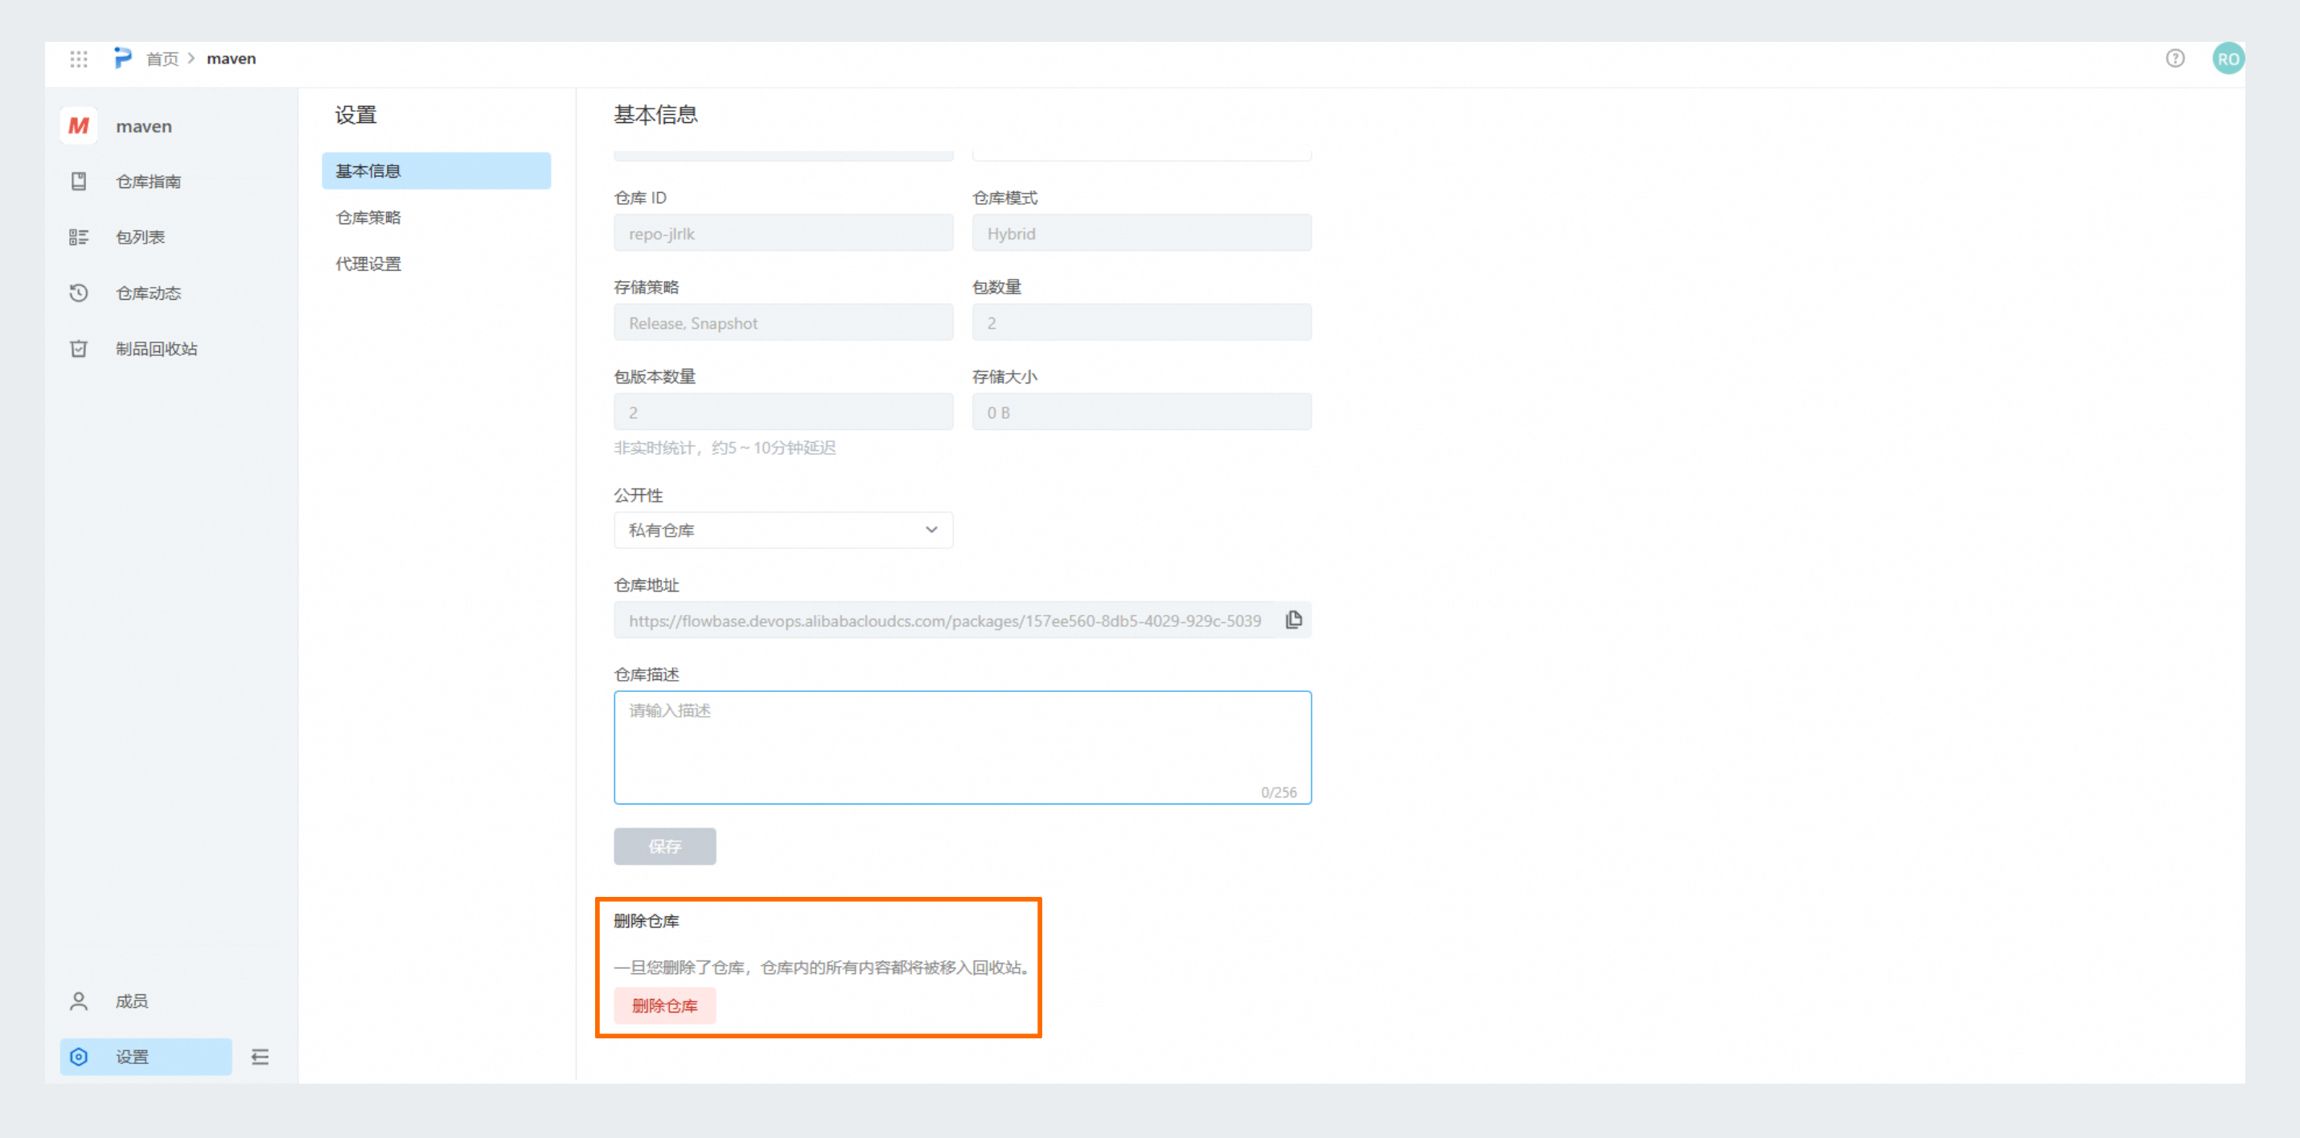Screen dimensions: 2300x1138
Task: Click the 基本信息 page heading
Action: (x=655, y=114)
